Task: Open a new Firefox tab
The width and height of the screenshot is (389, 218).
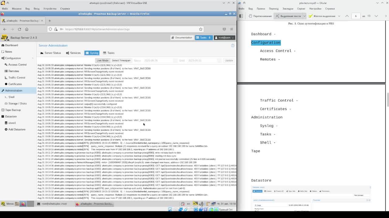Action: click(50, 21)
